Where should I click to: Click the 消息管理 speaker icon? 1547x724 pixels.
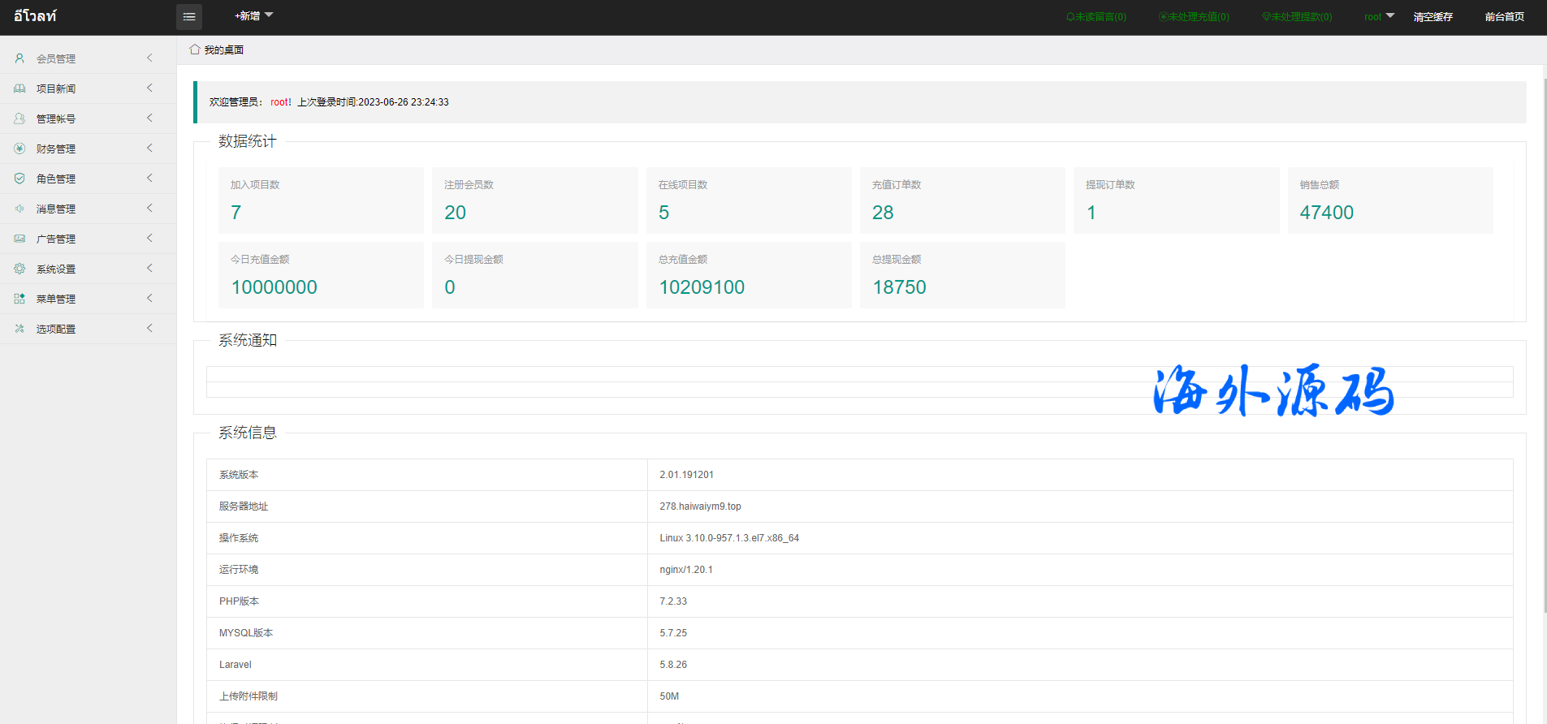coord(19,209)
